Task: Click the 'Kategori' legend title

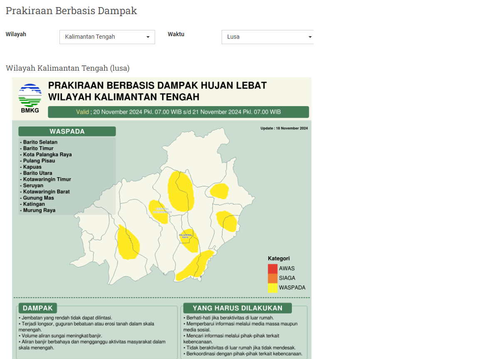Action: [279, 258]
